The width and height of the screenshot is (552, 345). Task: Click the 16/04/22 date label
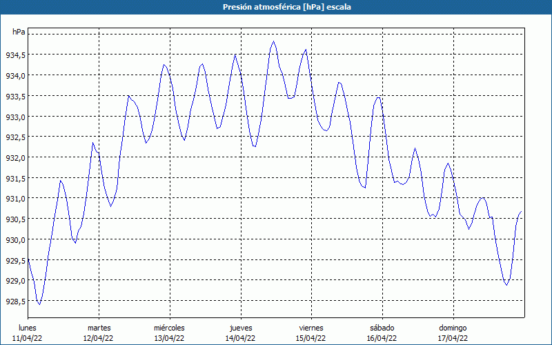[x=382, y=338]
